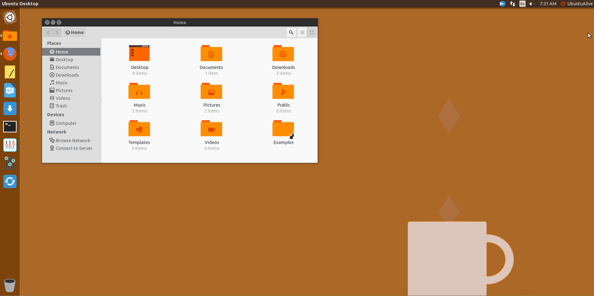Open the Documents folder icon in file view
Viewport: 594px width, 296px height.
pos(211,53)
